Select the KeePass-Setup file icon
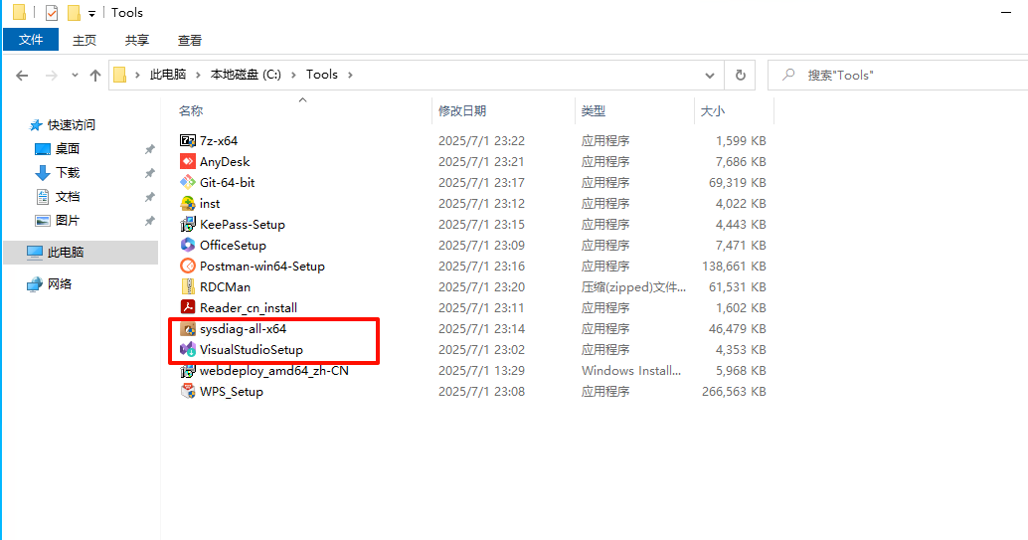1028x540 pixels. (x=188, y=225)
